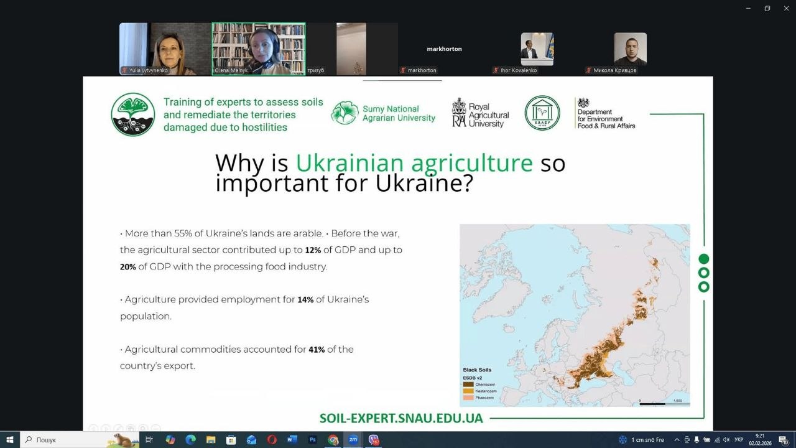796x448 pixels.
Task: Click the Пошук taskbar search box
Action: click(x=68, y=440)
